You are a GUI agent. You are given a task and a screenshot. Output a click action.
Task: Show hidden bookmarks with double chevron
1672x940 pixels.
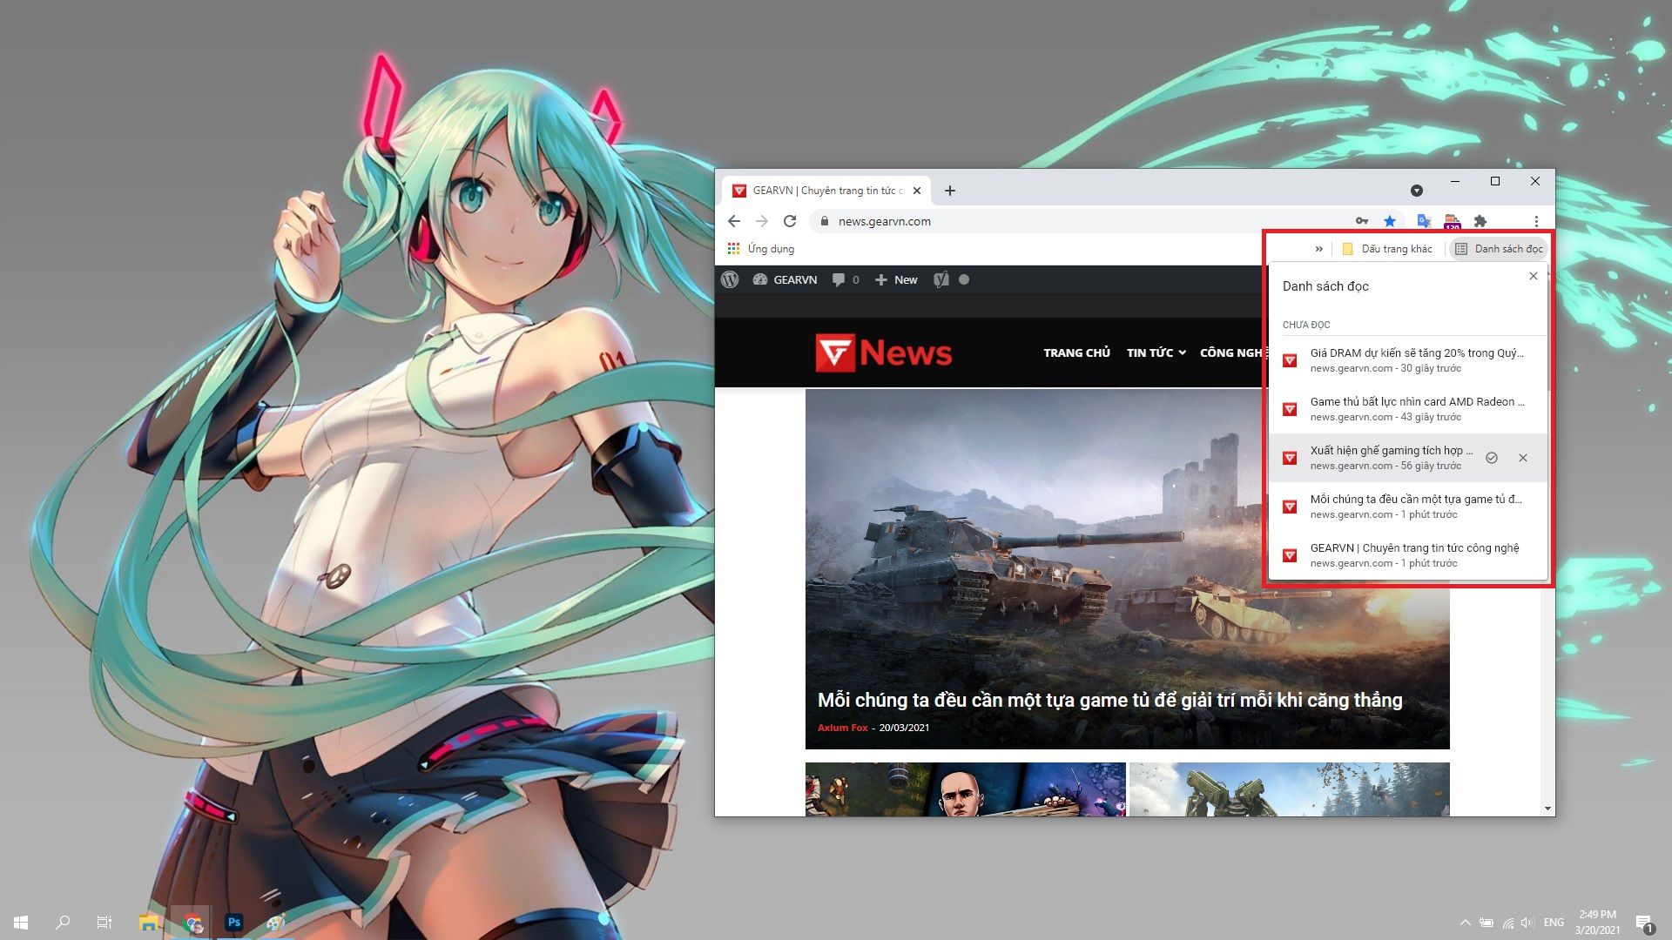pyautogui.click(x=1319, y=249)
